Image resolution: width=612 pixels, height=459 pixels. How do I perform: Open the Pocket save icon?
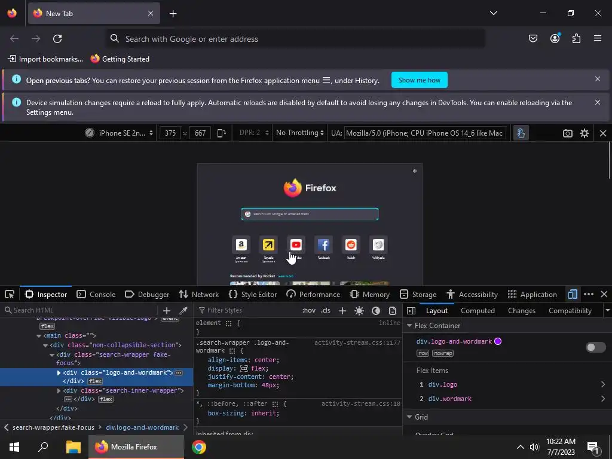click(533, 38)
